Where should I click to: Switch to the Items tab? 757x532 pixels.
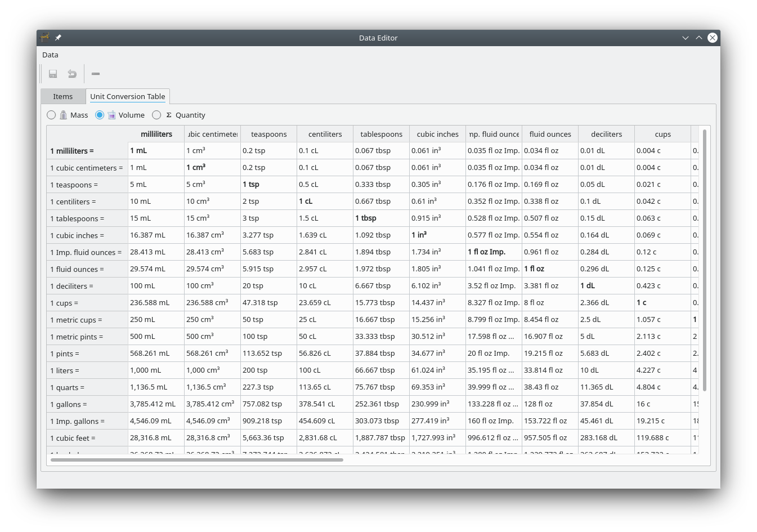click(x=63, y=96)
